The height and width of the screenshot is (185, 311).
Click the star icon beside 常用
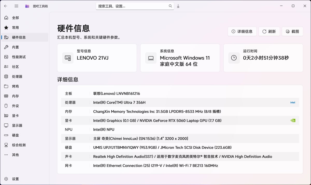pos(6,27)
